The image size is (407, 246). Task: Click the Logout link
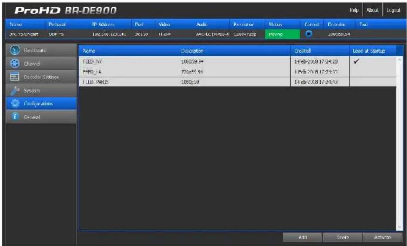tap(393, 11)
